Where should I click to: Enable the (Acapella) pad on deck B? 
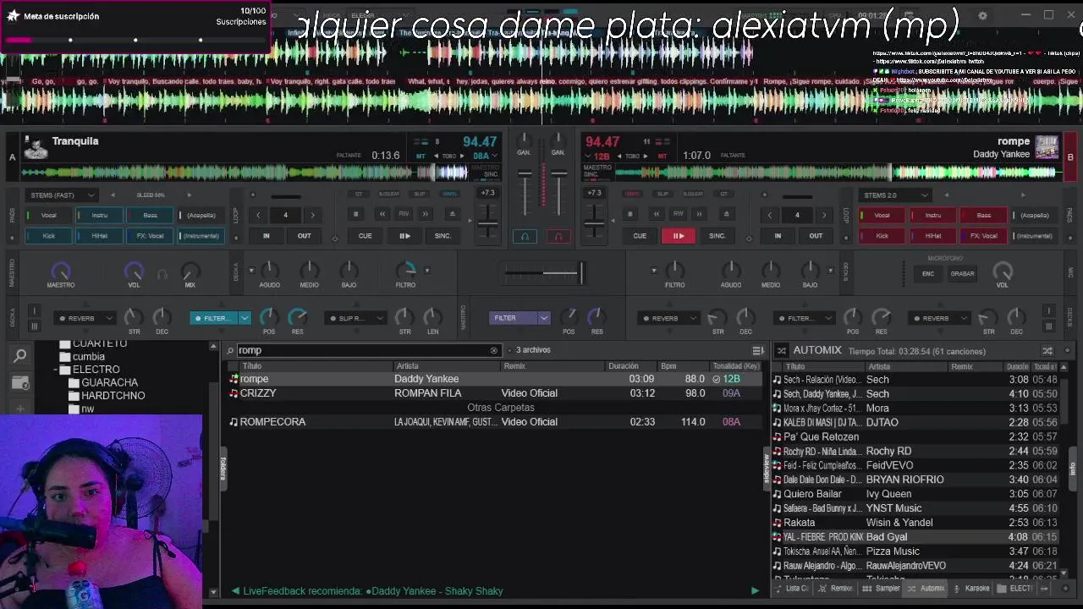[x=1034, y=215]
